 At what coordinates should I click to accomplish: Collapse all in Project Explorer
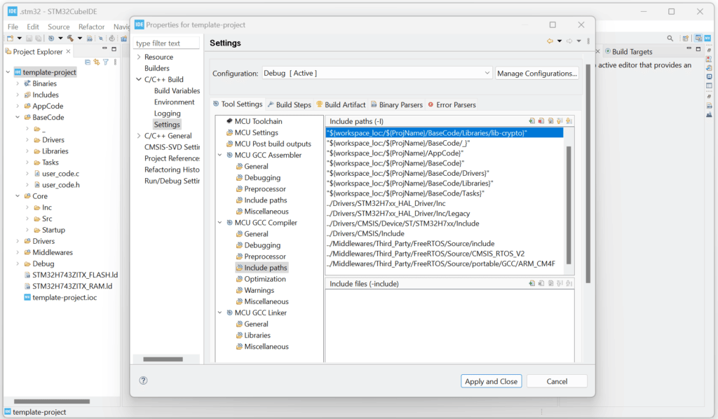88,62
